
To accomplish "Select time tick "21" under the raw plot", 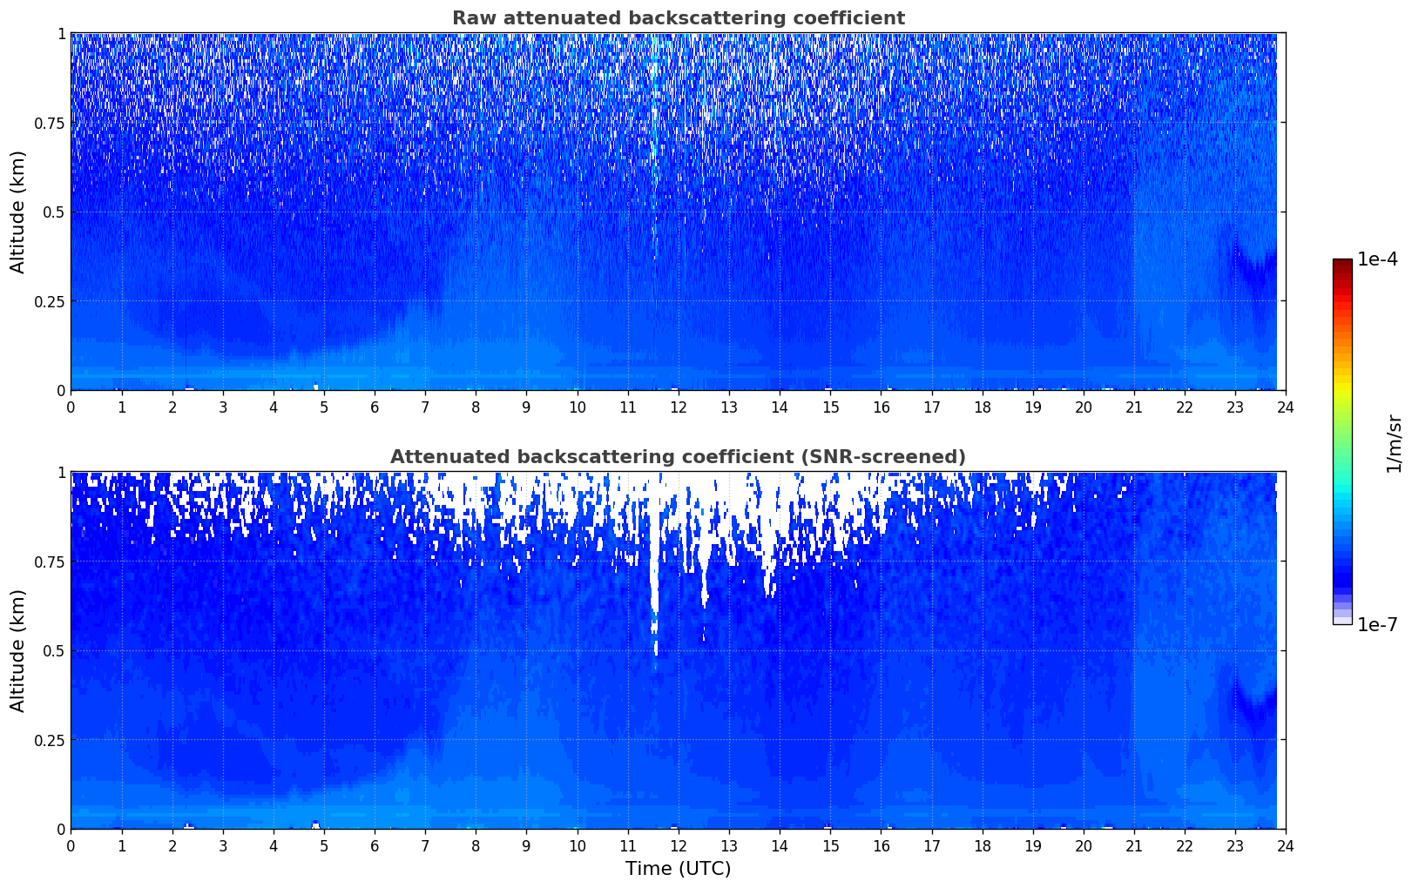I will [1134, 407].
